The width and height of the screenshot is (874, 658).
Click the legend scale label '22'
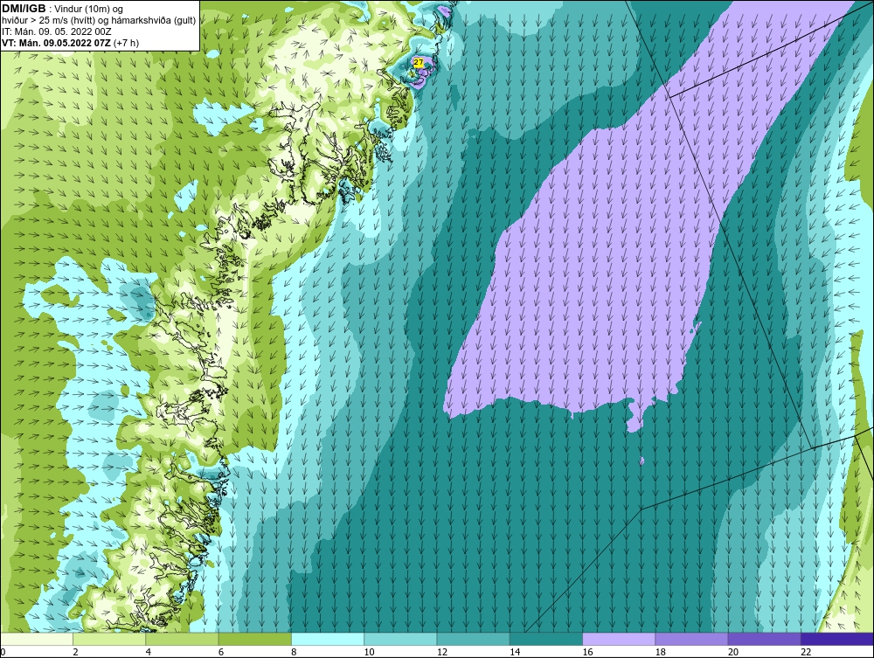(x=806, y=653)
